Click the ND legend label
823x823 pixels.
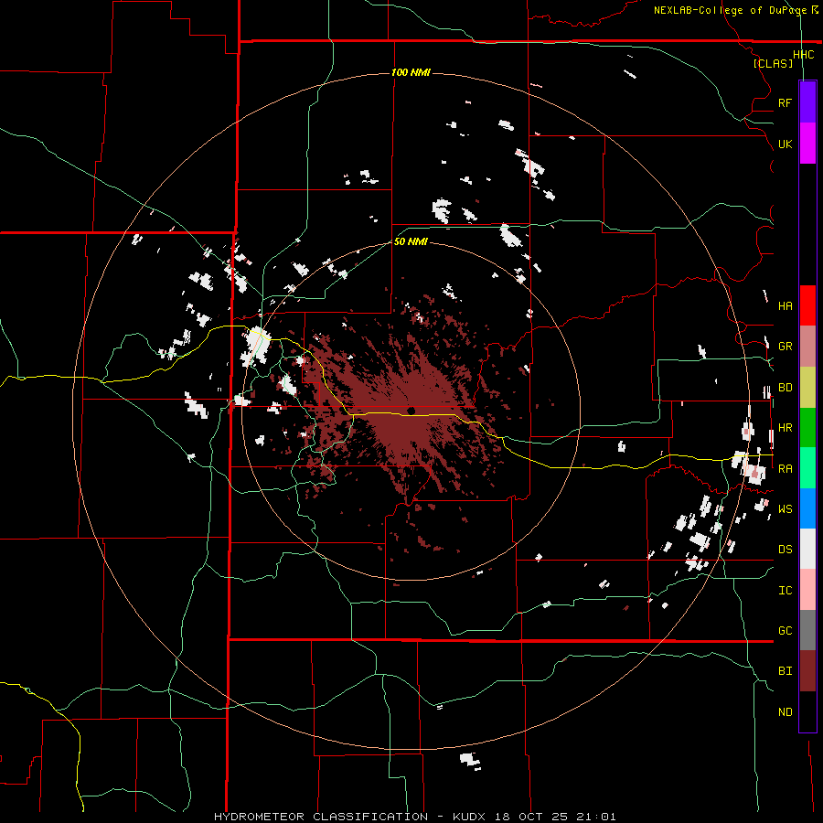click(785, 712)
